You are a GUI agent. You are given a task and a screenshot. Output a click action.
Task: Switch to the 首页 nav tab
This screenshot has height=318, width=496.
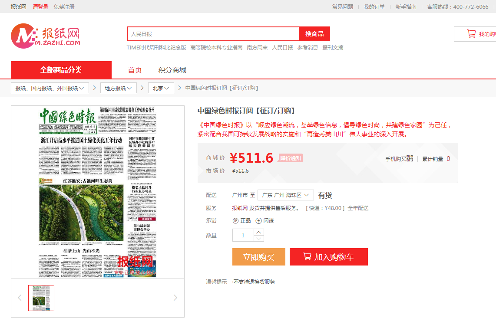(135, 70)
